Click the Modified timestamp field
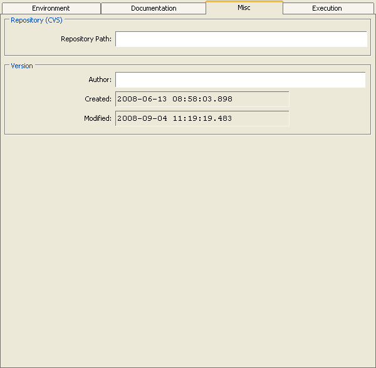The height and width of the screenshot is (368, 376). pos(202,118)
